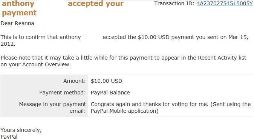The width and height of the screenshot is (254, 139).
Task: Click the 'payment' heading word
Action: [19, 13]
